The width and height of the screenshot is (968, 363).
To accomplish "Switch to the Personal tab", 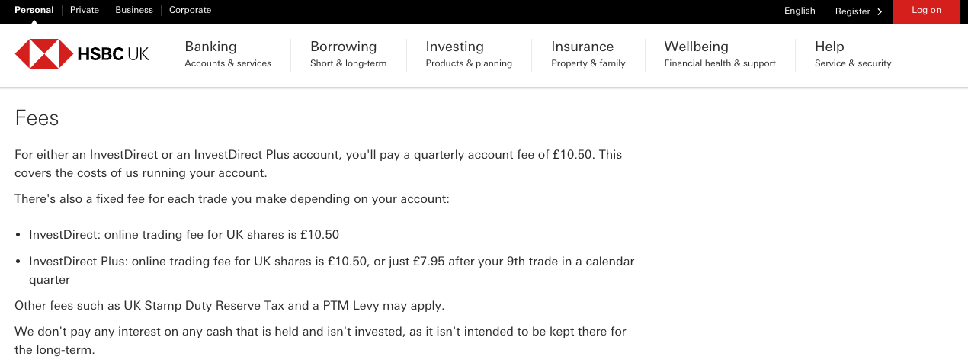I will (34, 10).
